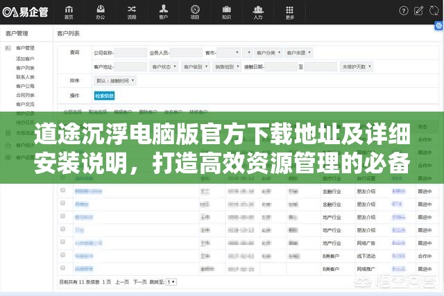Select 客户列表 in the sidebar
The height and width of the screenshot is (296, 444).
pos(25,68)
